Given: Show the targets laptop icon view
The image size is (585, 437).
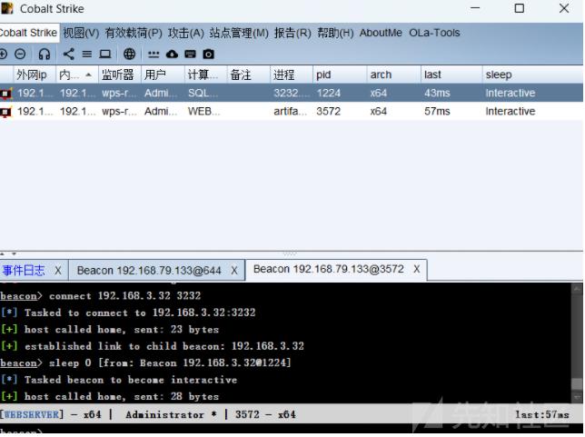Looking at the screenshot, I should click(105, 55).
